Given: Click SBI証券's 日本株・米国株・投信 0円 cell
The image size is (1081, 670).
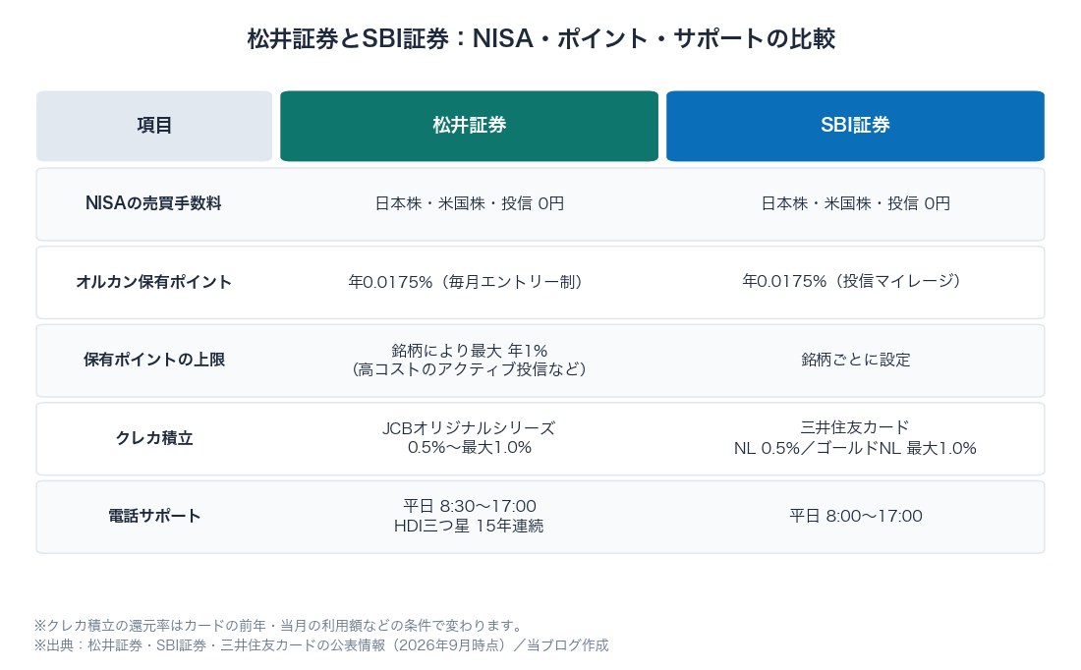Looking at the screenshot, I should pyautogui.click(x=856, y=203).
